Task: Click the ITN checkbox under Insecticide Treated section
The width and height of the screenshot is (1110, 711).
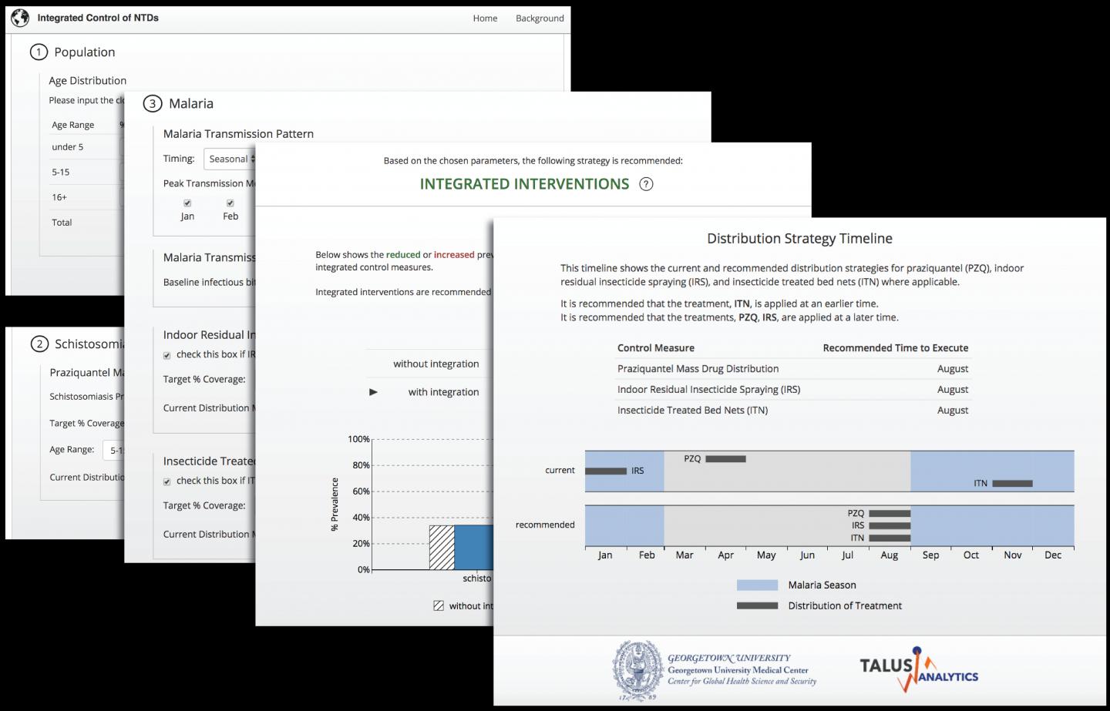Action: [x=166, y=481]
